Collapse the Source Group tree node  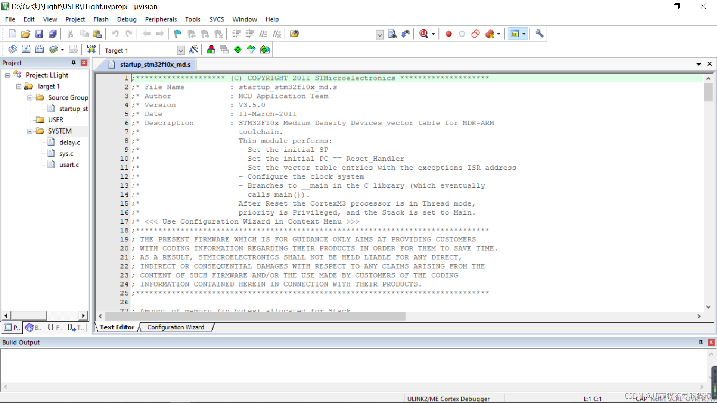30,98
